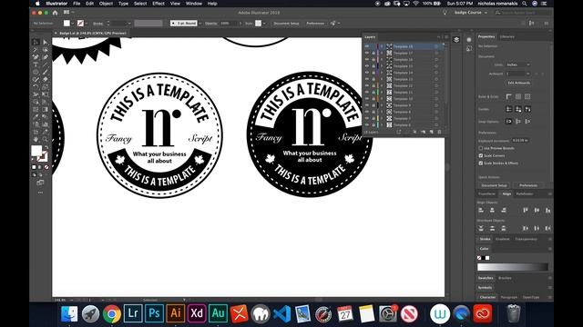The height and width of the screenshot is (327, 583).
Task: Open Photoshop from the Dock
Action: click(154, 313)
